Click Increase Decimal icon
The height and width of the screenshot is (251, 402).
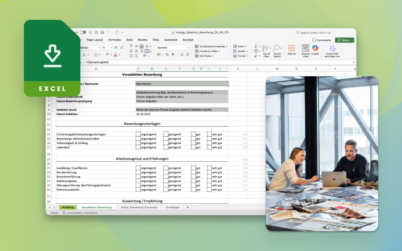coord(182,54)
